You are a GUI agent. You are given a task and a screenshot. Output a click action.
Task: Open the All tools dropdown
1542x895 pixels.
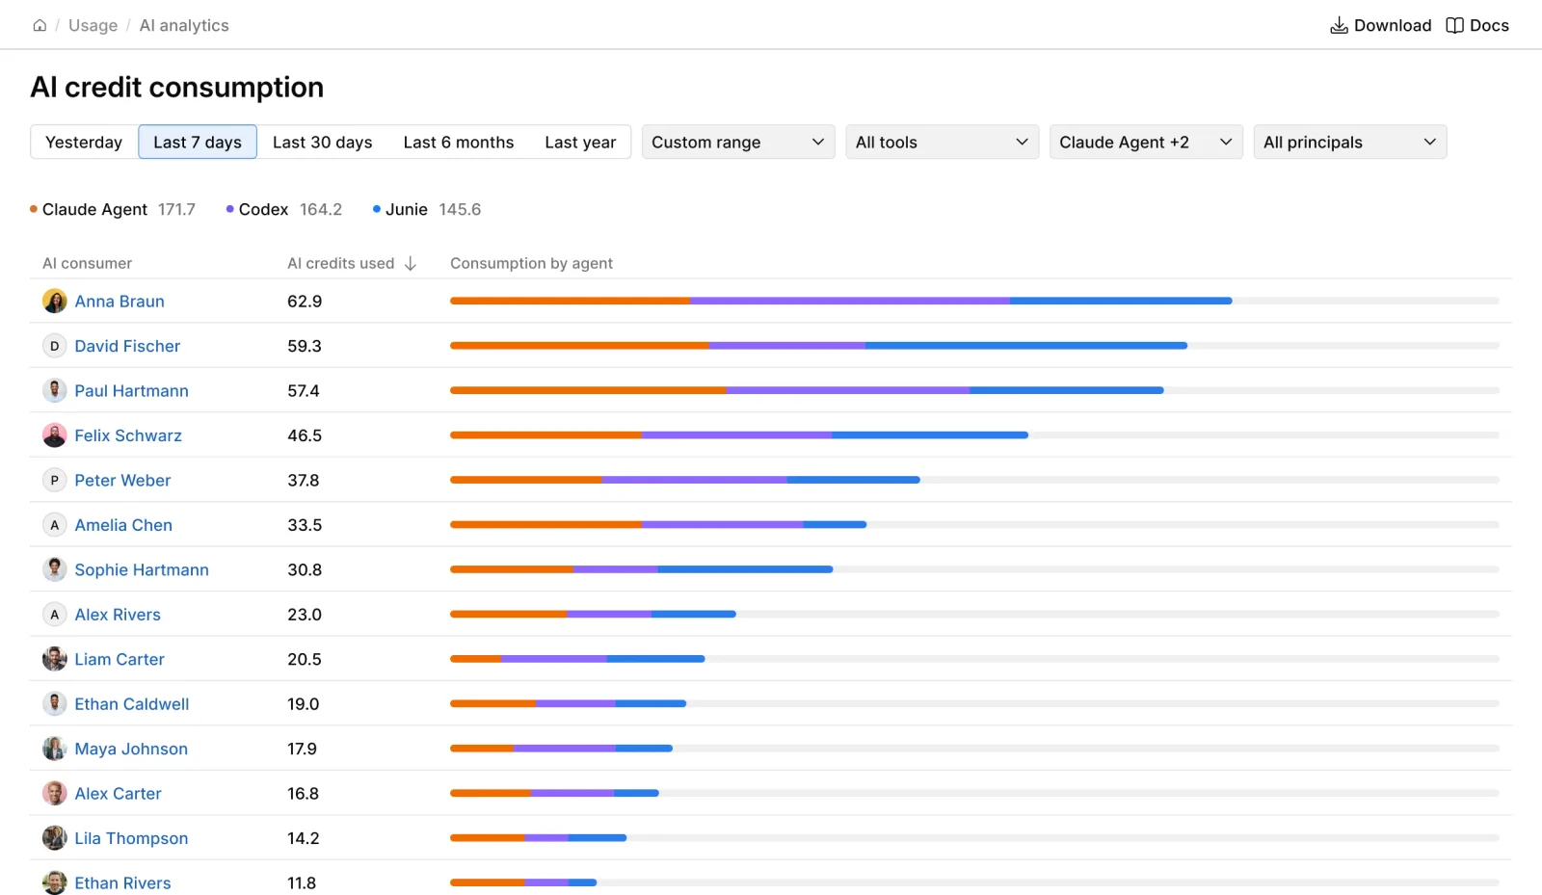coord(943,143)
